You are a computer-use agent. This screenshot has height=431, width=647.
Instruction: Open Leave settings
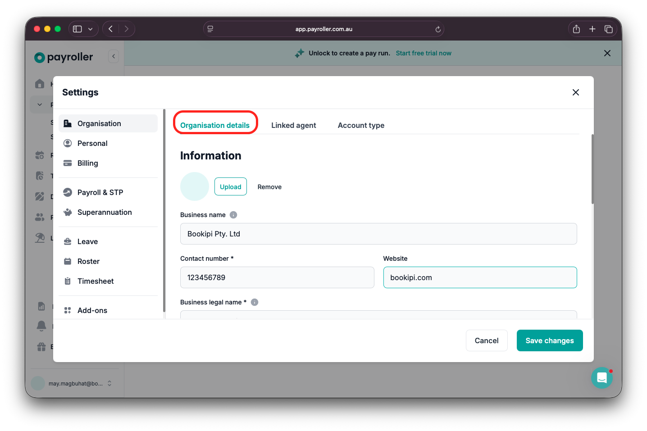click(108, 241)
